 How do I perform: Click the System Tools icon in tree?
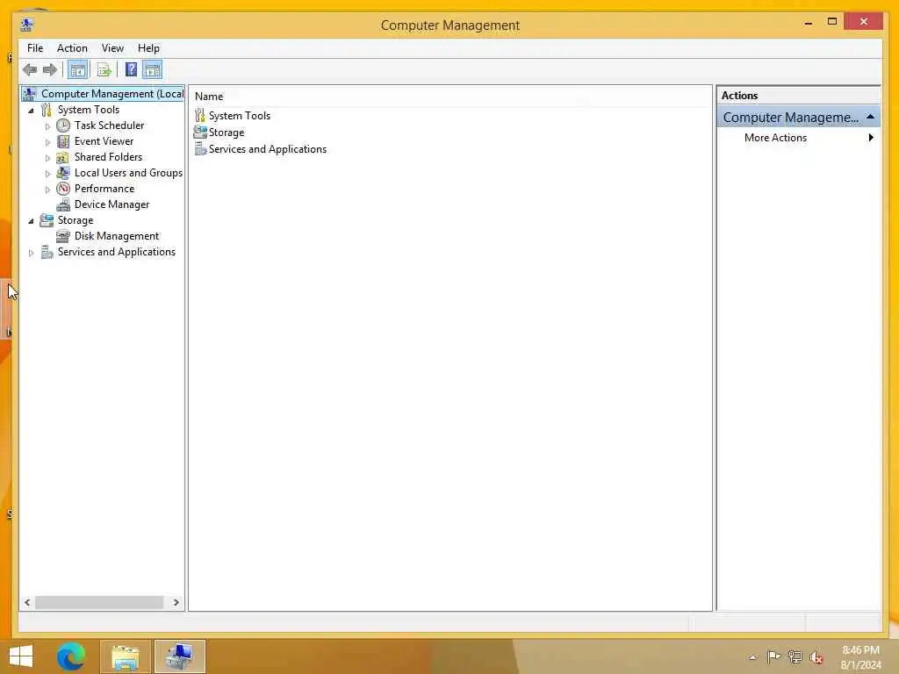(x=47, y=110)
